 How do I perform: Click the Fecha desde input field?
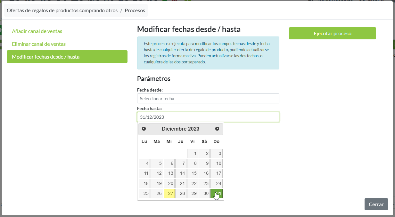[x=208, y=99]
